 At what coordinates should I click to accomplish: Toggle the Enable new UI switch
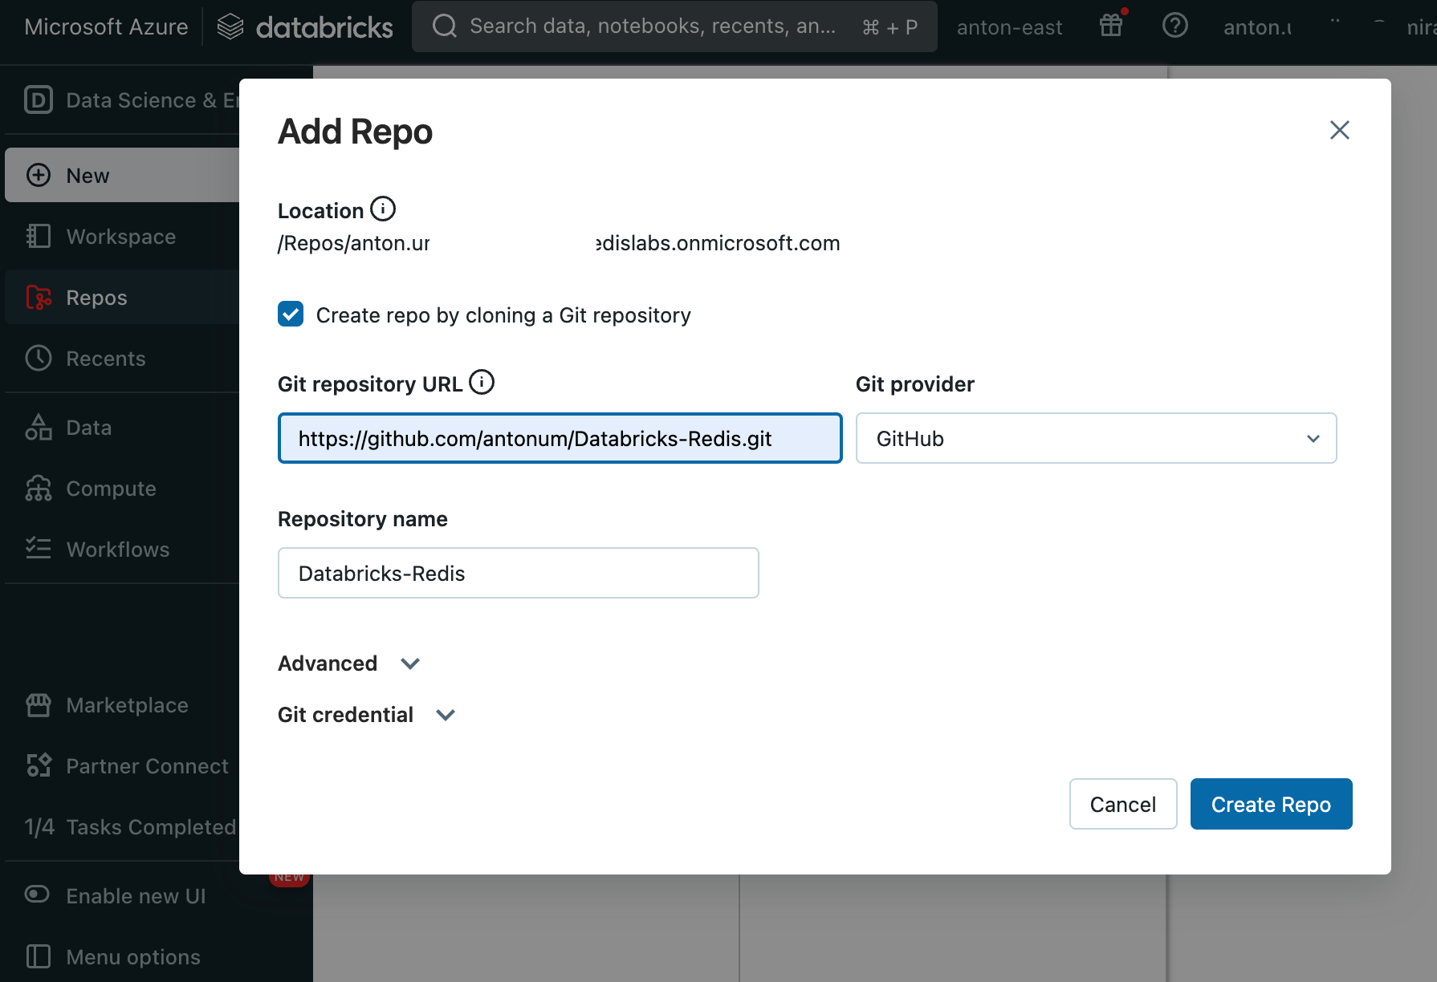(x=37, y=895)
